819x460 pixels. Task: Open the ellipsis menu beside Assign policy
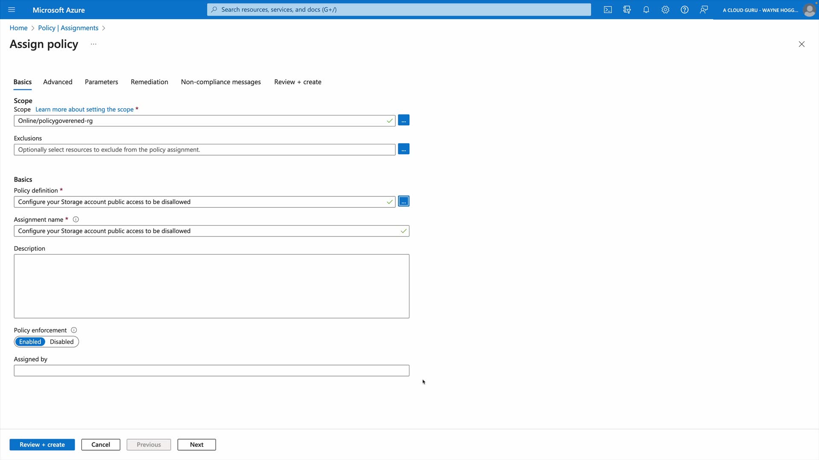[x=93, y=44]
